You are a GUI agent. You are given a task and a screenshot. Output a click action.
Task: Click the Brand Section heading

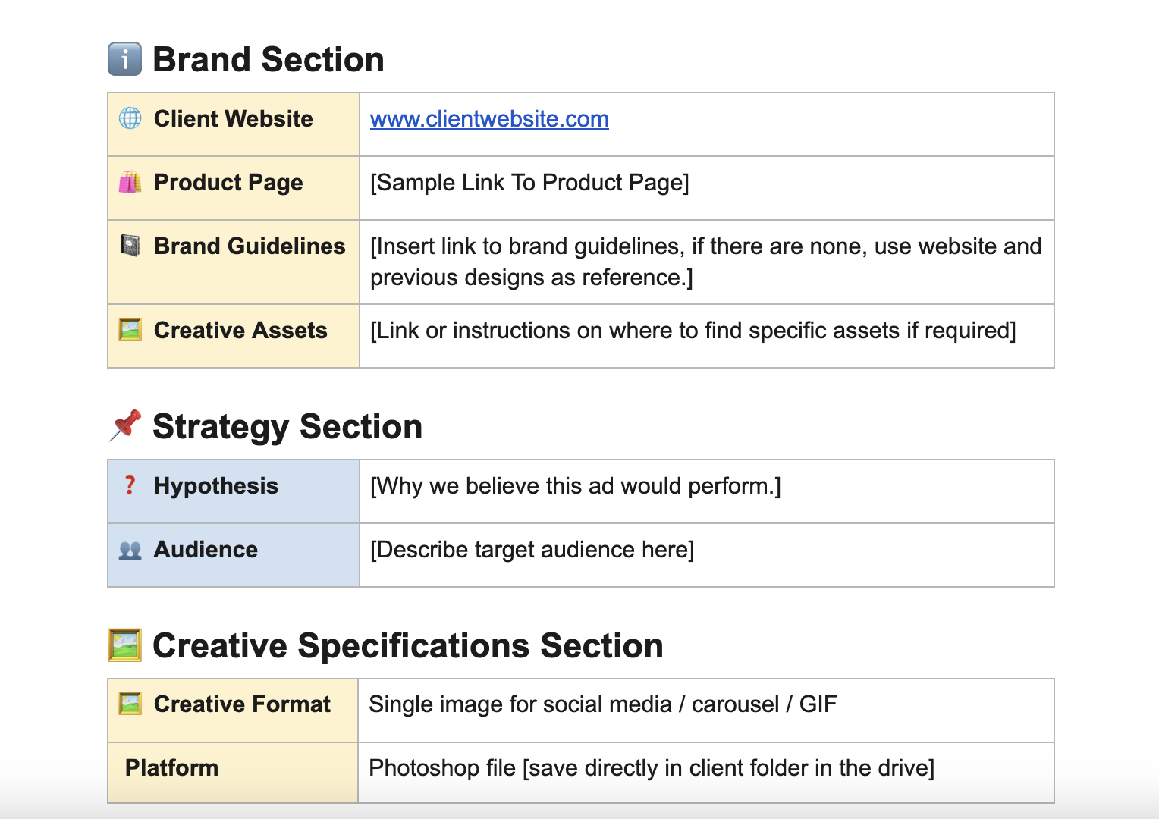pos(269,60)
